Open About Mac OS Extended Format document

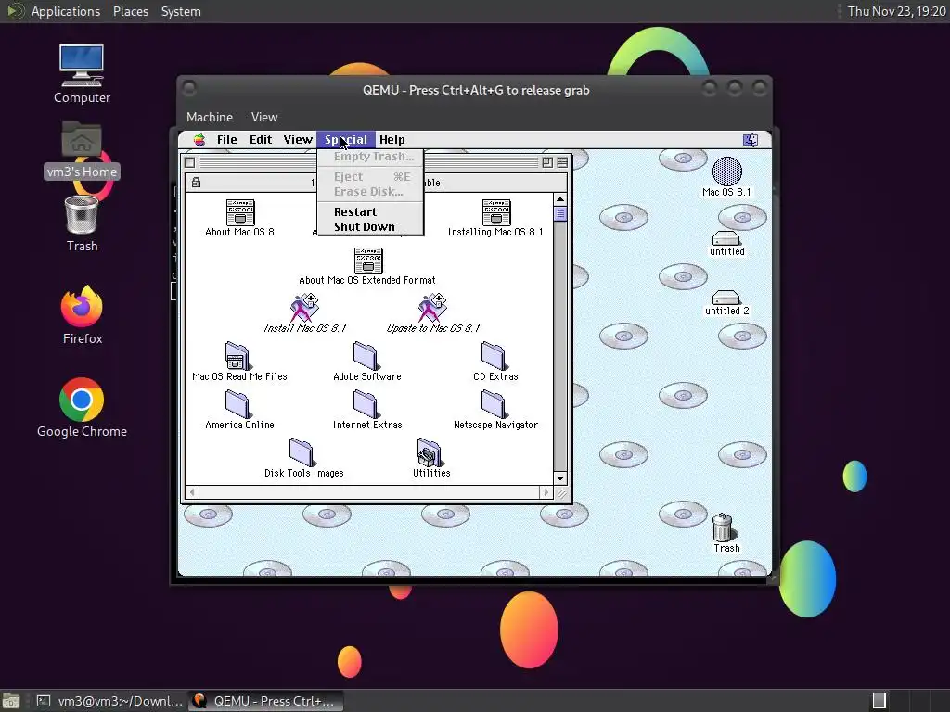coord(367,261)
